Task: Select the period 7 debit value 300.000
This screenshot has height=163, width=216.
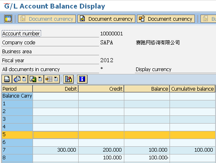Action: tap(67, 150)
